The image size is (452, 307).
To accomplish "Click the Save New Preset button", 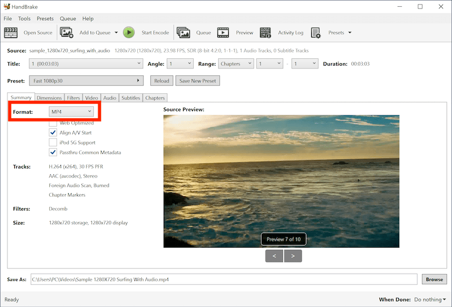I will pyautogui.click(x=197, y=81).
